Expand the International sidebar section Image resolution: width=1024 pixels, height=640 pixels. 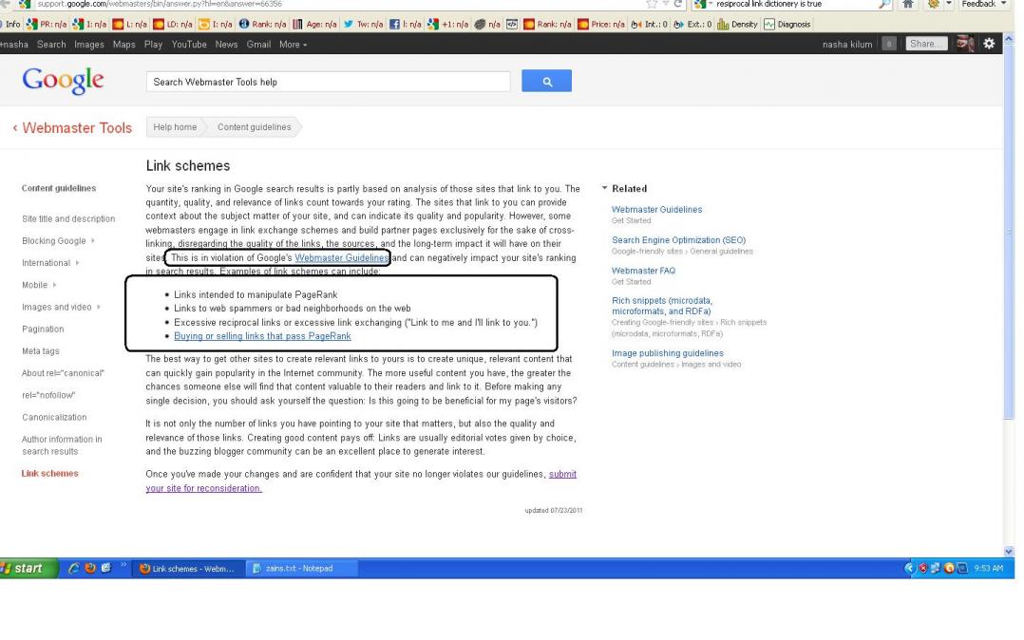coord(77,262)
